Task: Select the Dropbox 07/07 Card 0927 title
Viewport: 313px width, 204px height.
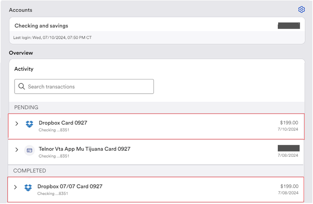Action: coord(70,186)
